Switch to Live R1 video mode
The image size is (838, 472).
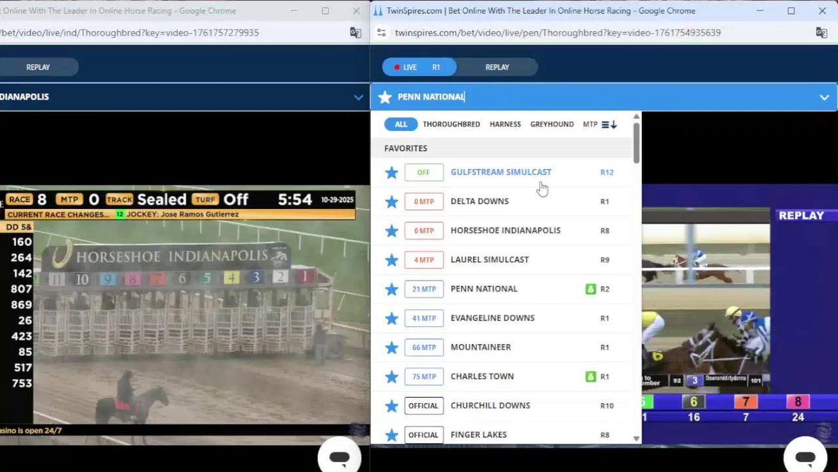[419, 68]
